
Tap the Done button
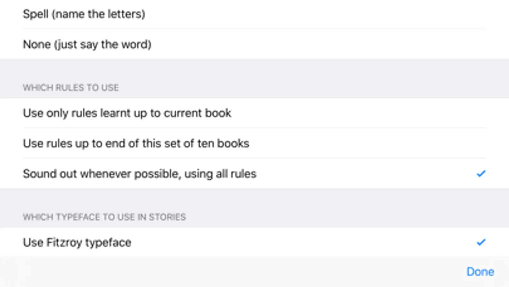pos(480,272)
